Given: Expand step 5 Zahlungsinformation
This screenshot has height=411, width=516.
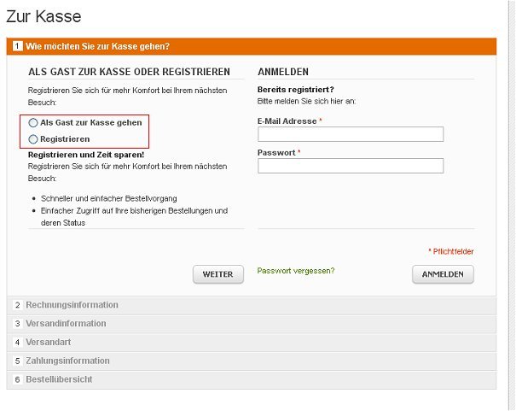Looking at the screenshot, I should (x=67, y=361).
